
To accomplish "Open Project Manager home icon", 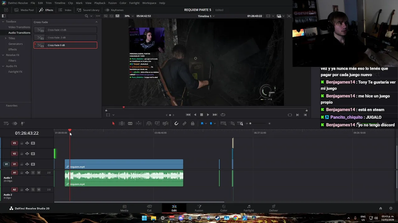I will click(381, 208).
